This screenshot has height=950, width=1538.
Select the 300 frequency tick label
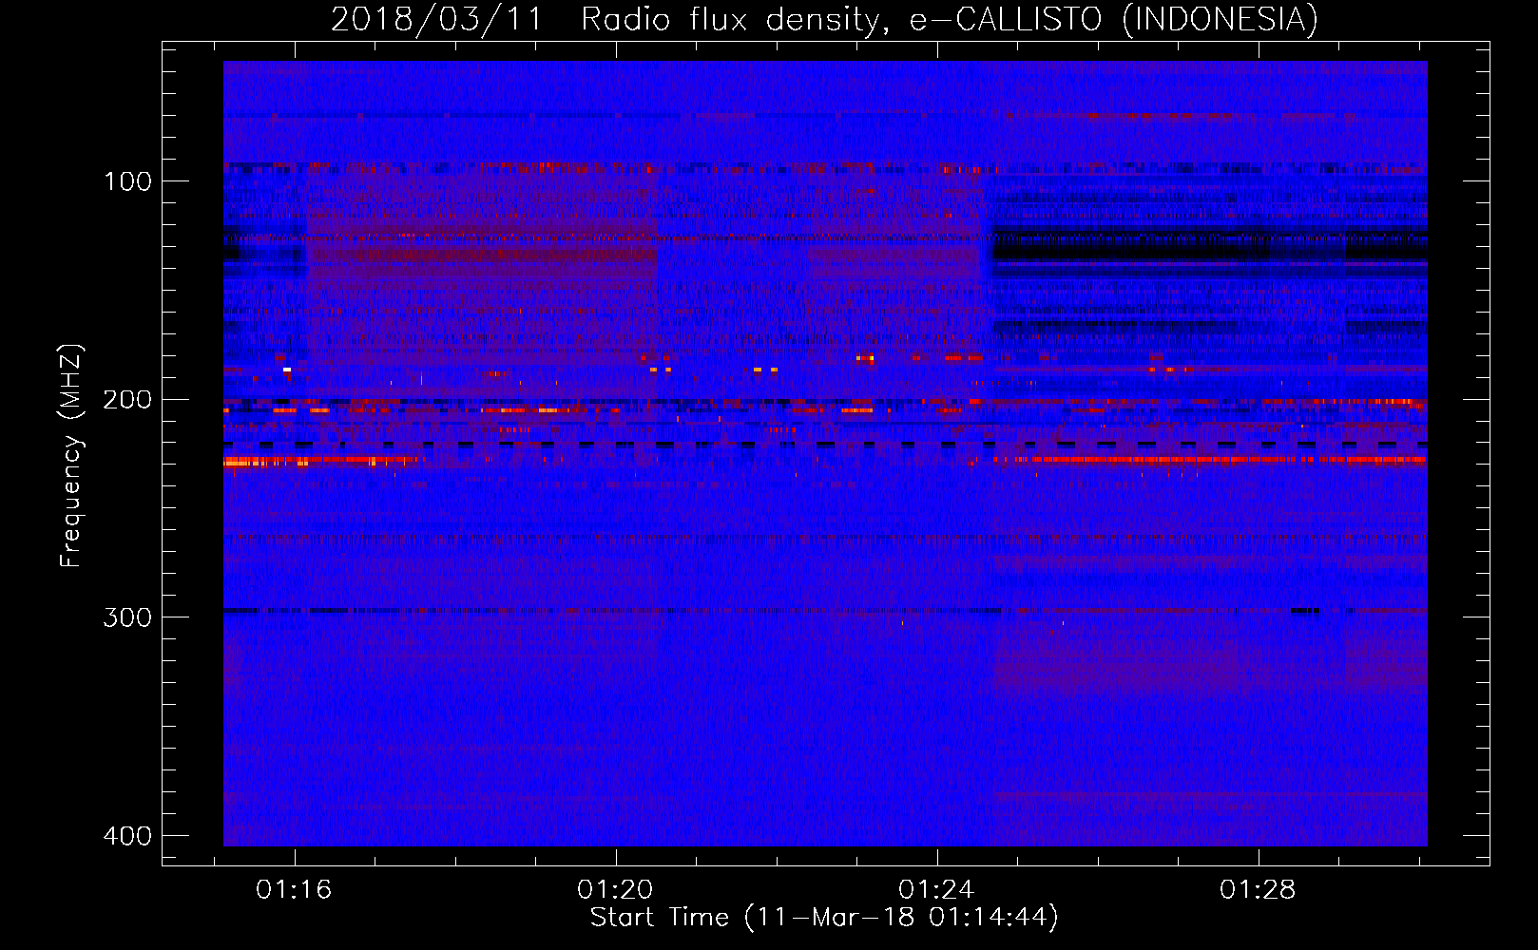coord(127,617)
